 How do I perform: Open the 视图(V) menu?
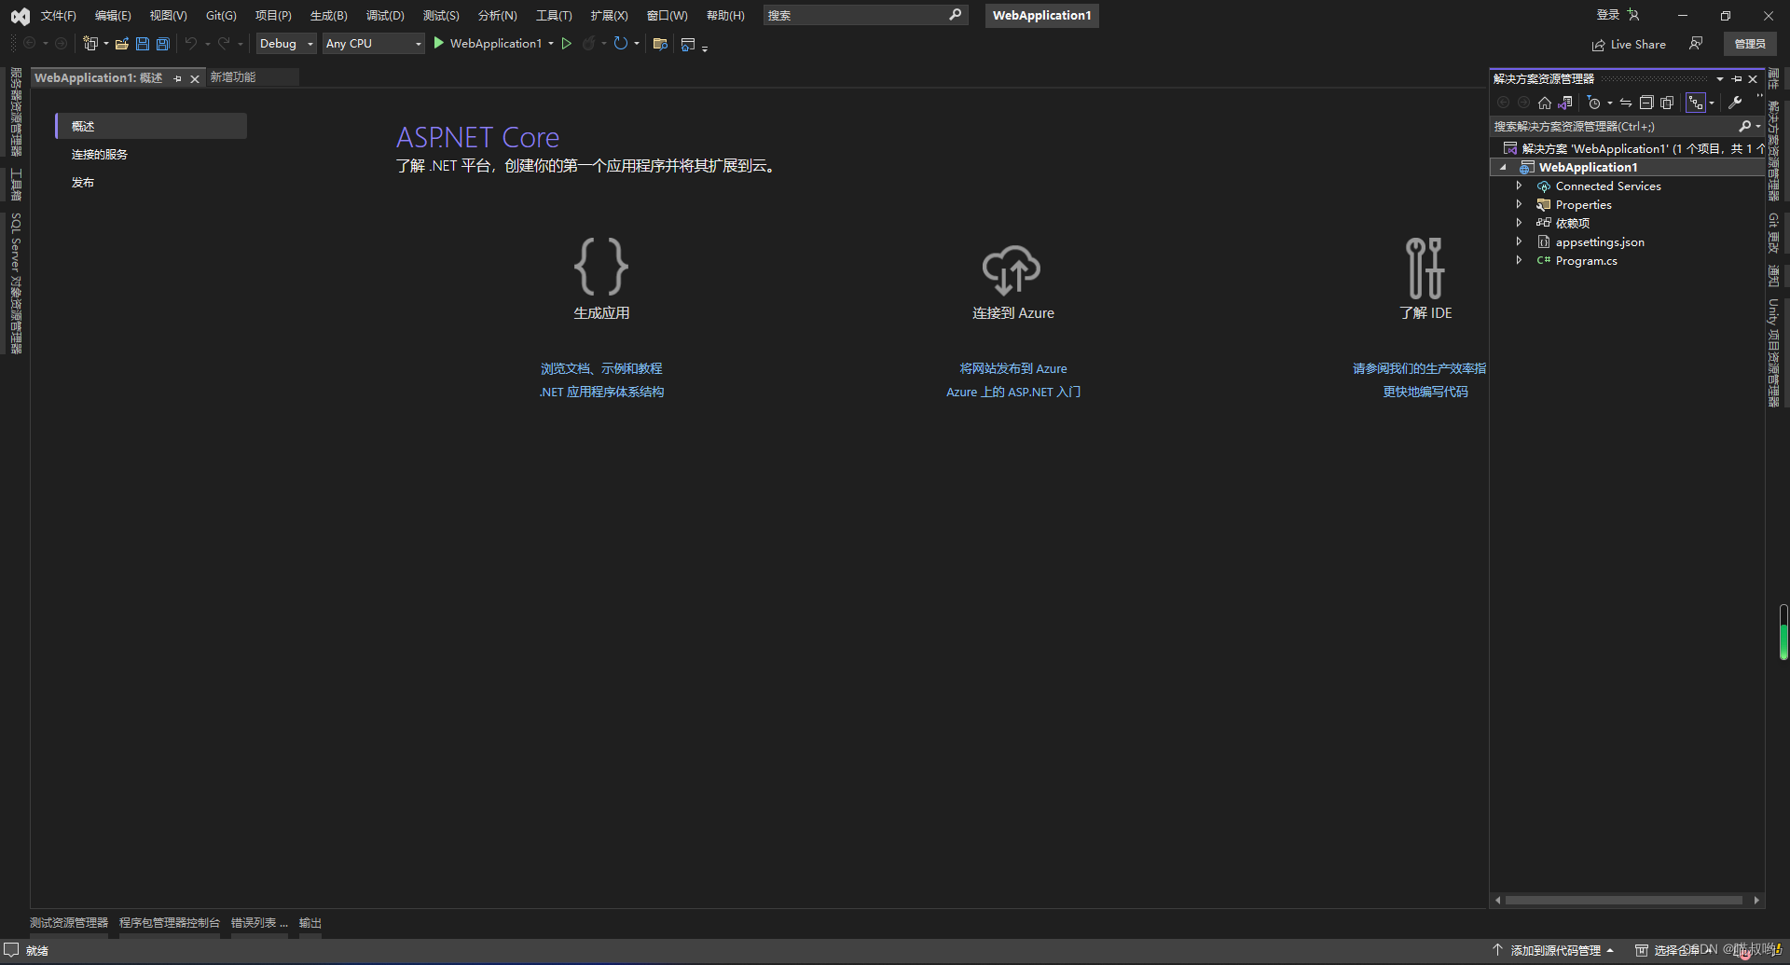(x=168, y=15)
